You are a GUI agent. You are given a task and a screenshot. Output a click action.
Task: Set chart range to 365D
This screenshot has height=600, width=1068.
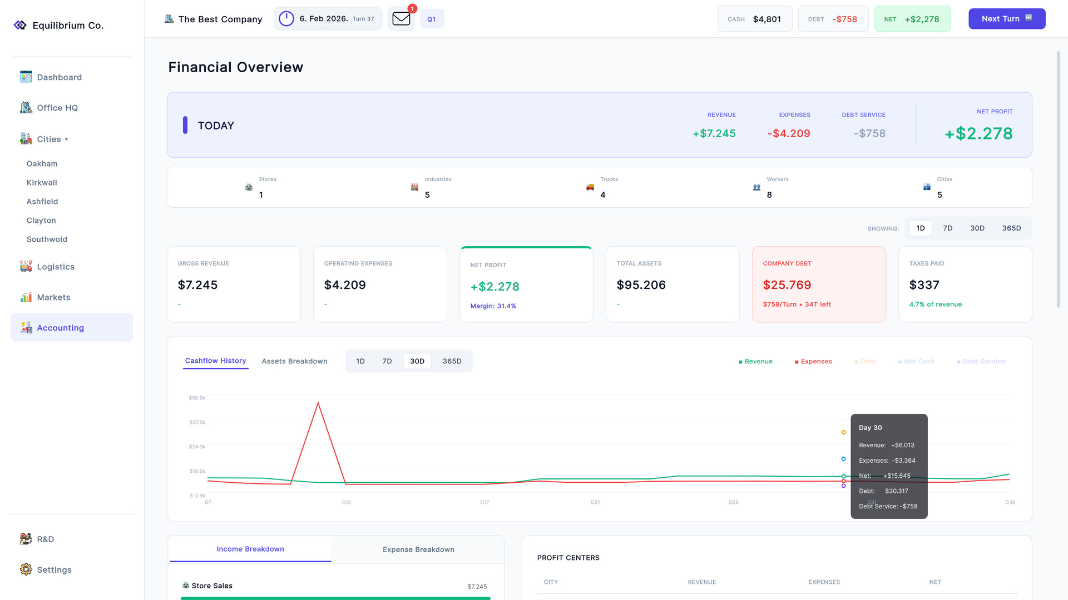(x=452, y=361)
